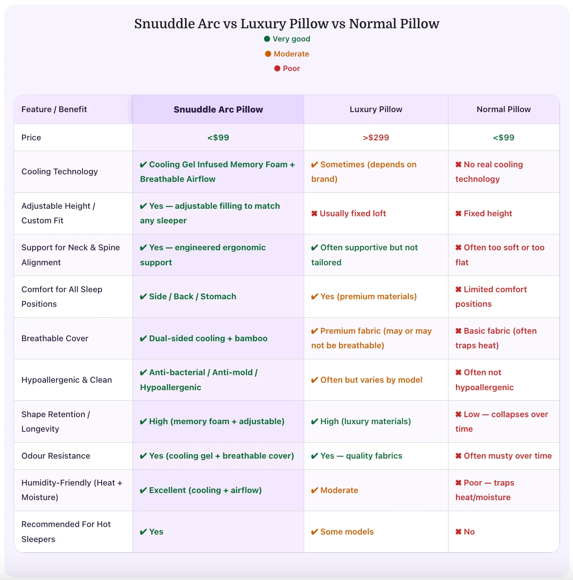Select the Normal Pillow column header
Viewport: 573px width, 580px height.
tap(504, 109)
